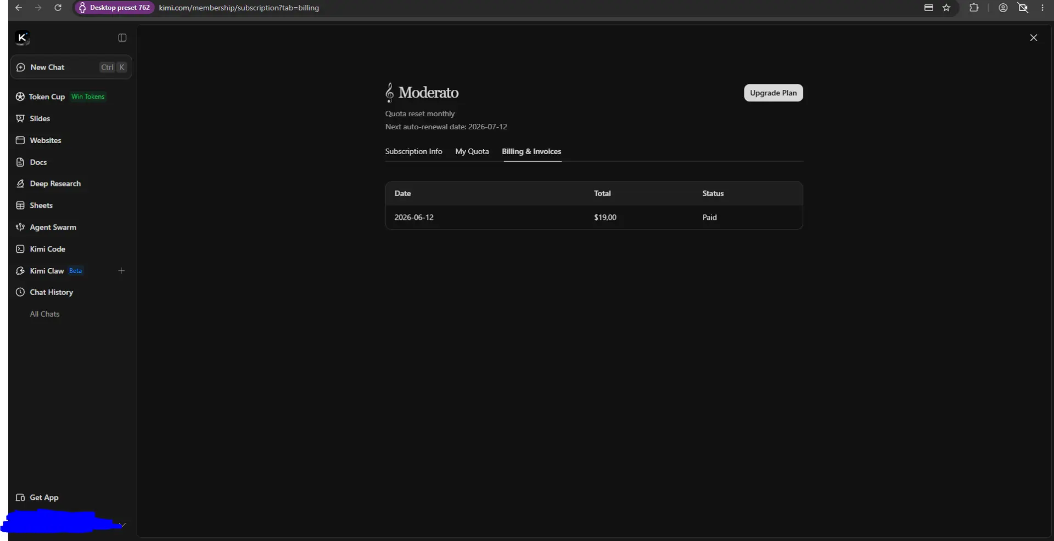Click the Paid status cell
The height and width of the screenshot is (541, 1054).
pos(709,218)
